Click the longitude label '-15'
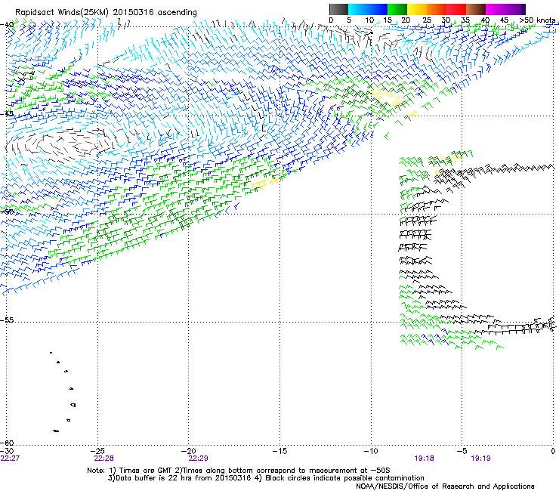This screenshot has height=491, width=559. (x=280, y=451)
